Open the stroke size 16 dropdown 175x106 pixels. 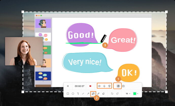pyautogui.click(x=128, y=94)
